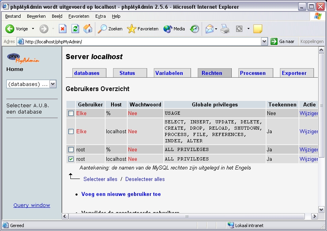Viewport: 327px width, 231px height.
Task: Click the phpMyAdmin logo
Action: [x=23, y=58]
